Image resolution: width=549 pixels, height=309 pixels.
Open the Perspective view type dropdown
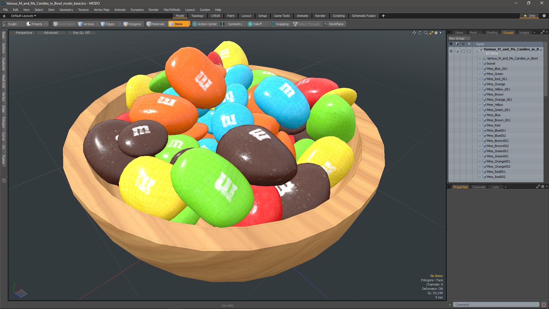[24, 33]
